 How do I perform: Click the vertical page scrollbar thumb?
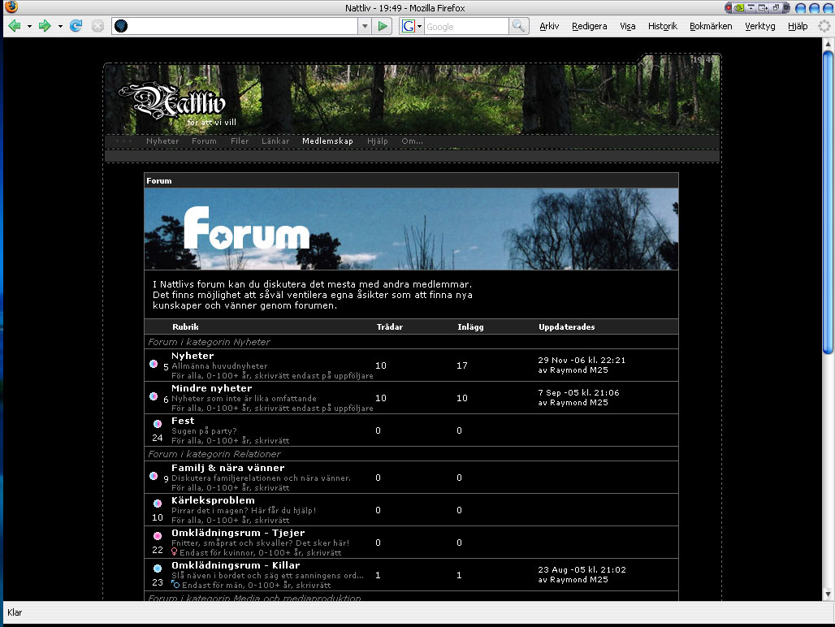(x=828, y=203)
